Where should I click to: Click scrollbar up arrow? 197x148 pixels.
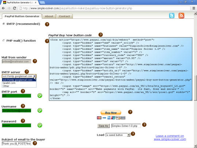click(196, 13)
